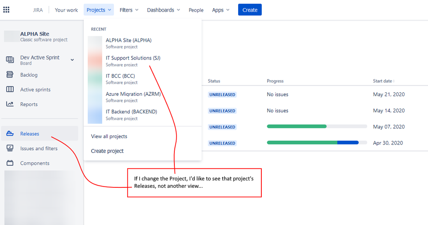Sort by the Start date column arrows
Image resolution: width=428 pixels, height=225 pixels.
pos(394,81)
